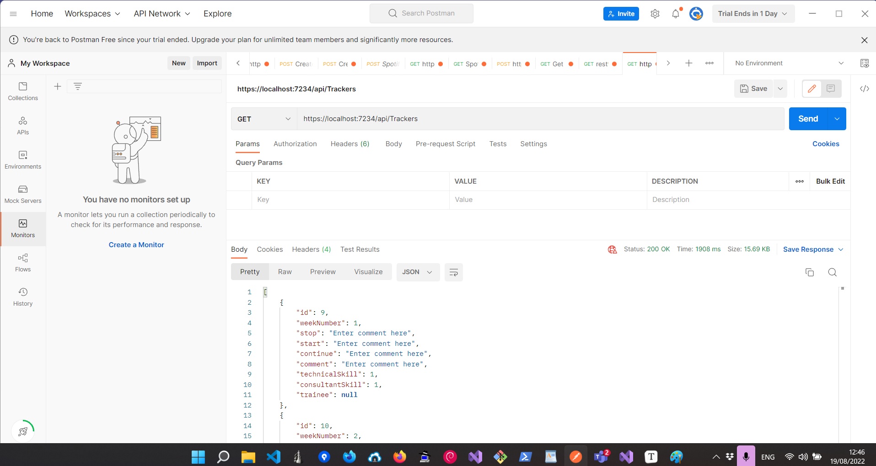Image resolution: width=876 pixels, height=466 pixels.
Task: Switch to the Headers (6) request tab
Action: pos(350,144)
